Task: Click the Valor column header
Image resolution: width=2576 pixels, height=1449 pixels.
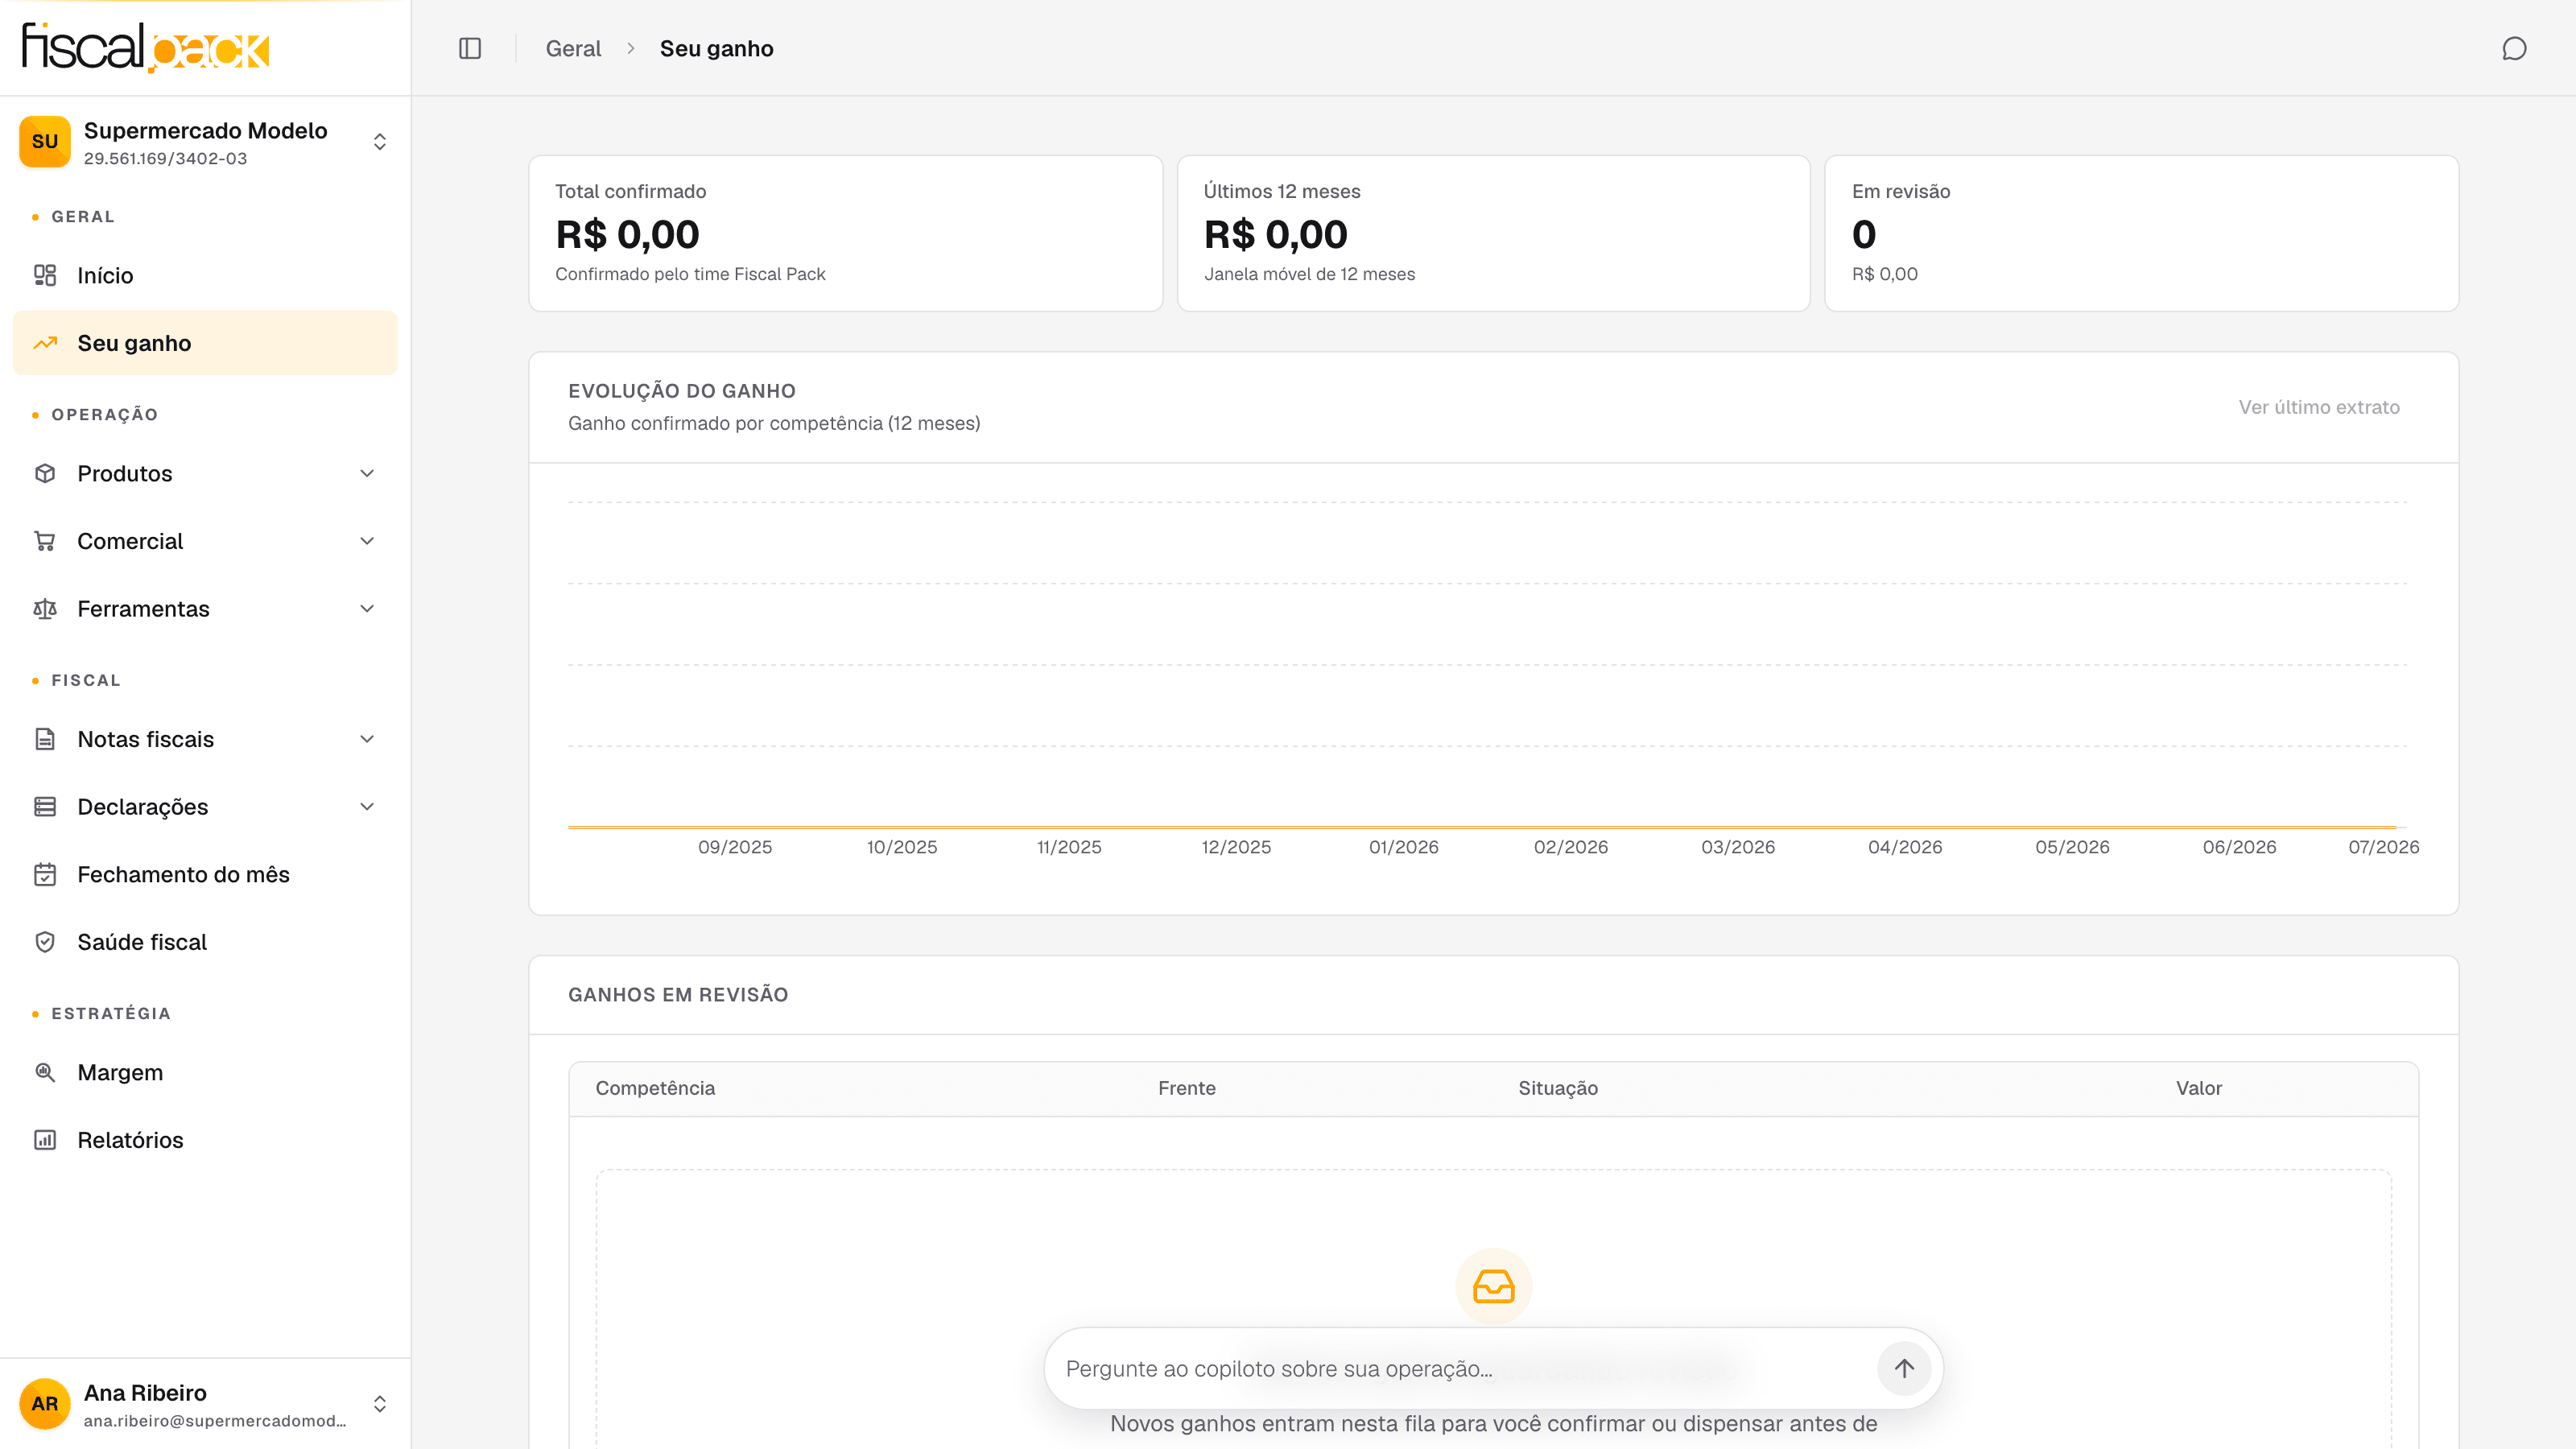Action: [2199, 1088]
